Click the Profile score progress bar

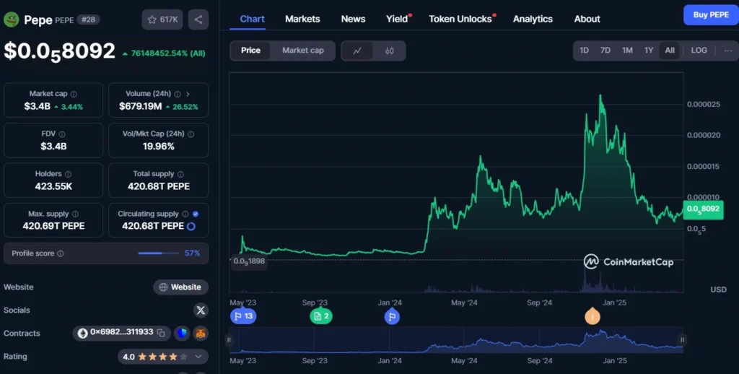[159, 253]
